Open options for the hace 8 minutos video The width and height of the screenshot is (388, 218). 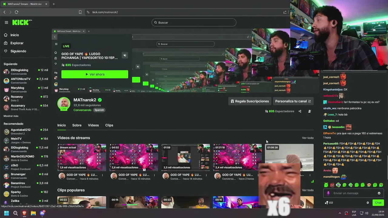pos(102,175)
